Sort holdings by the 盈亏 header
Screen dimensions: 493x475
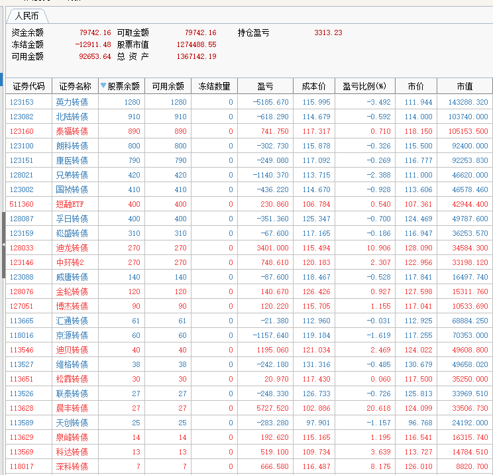click(x=265, y=86)
